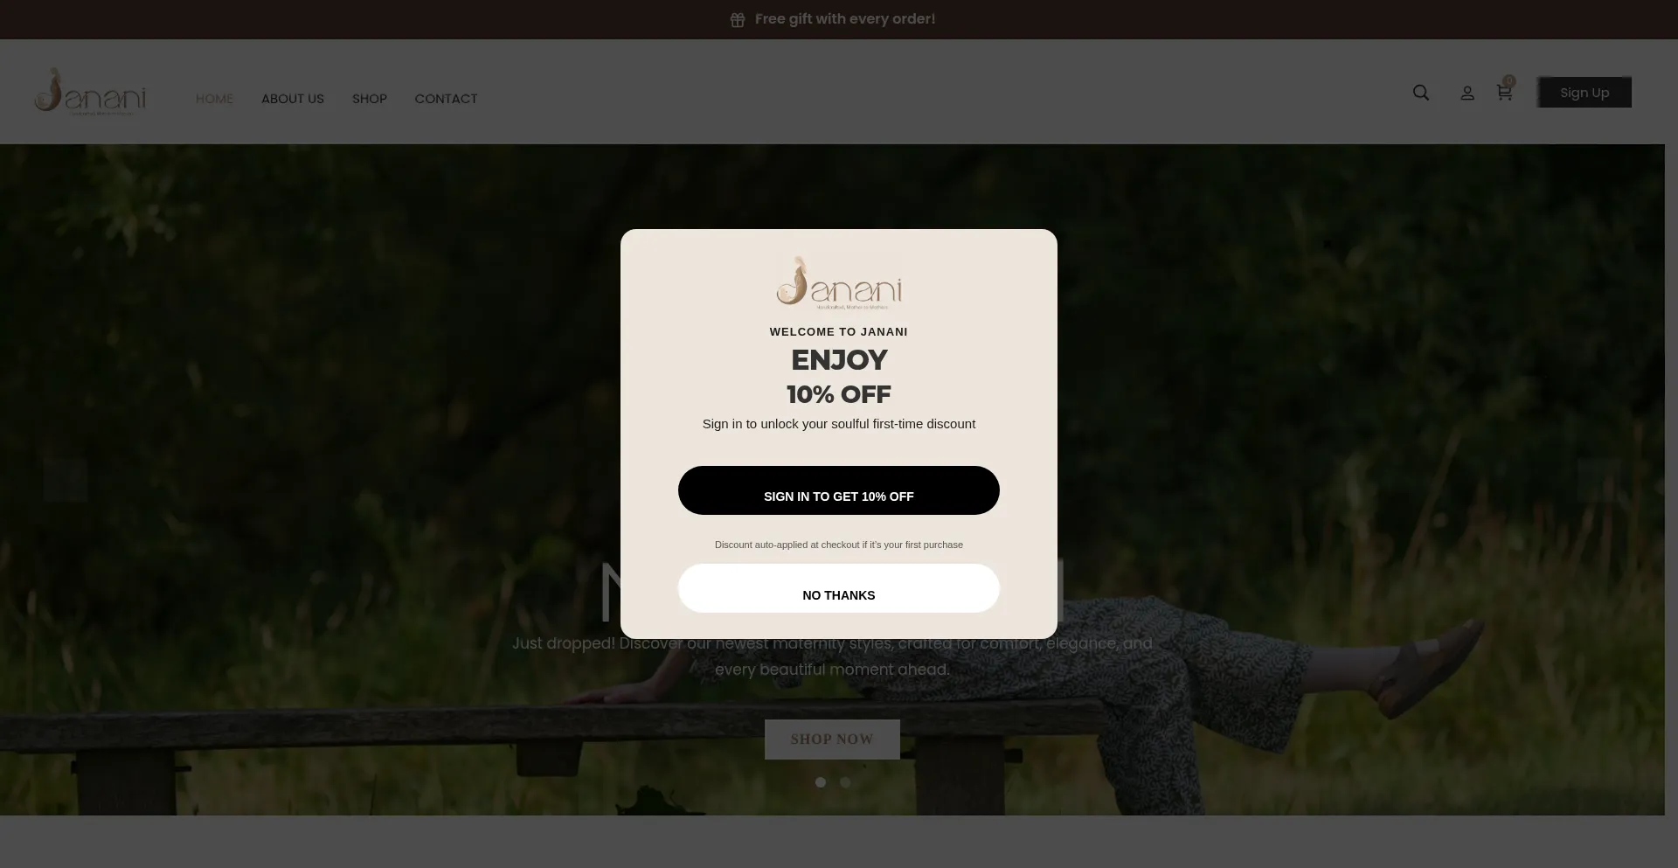Go to the CONTACT page

click(446, 99)
